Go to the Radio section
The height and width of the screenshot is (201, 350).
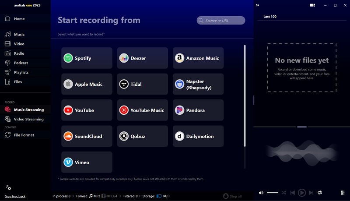tap(19, 53)
